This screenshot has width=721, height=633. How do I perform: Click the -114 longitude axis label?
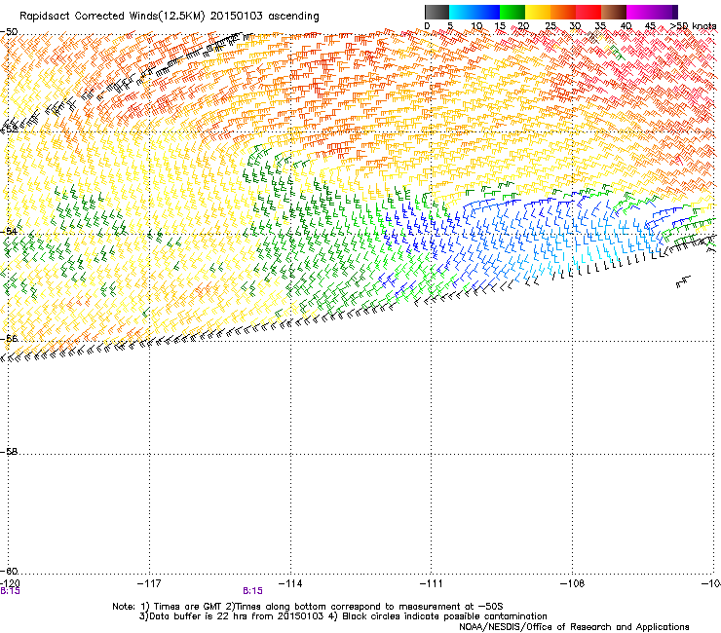(x=290, y=583)
